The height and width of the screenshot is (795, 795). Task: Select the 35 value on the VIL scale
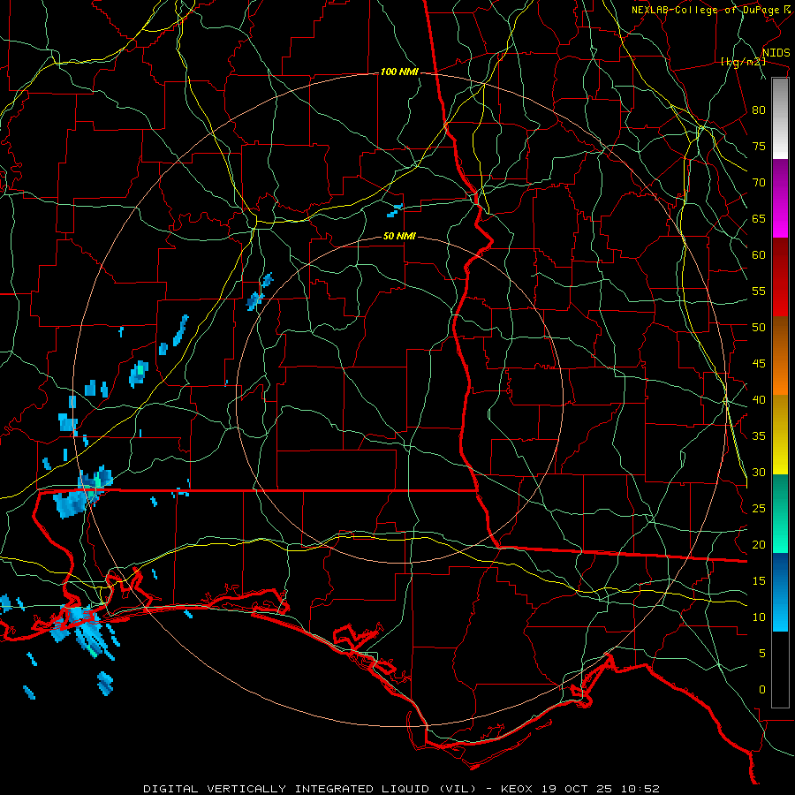[759, 436]
